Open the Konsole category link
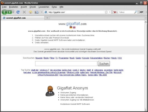 click(x=86, y=58)
